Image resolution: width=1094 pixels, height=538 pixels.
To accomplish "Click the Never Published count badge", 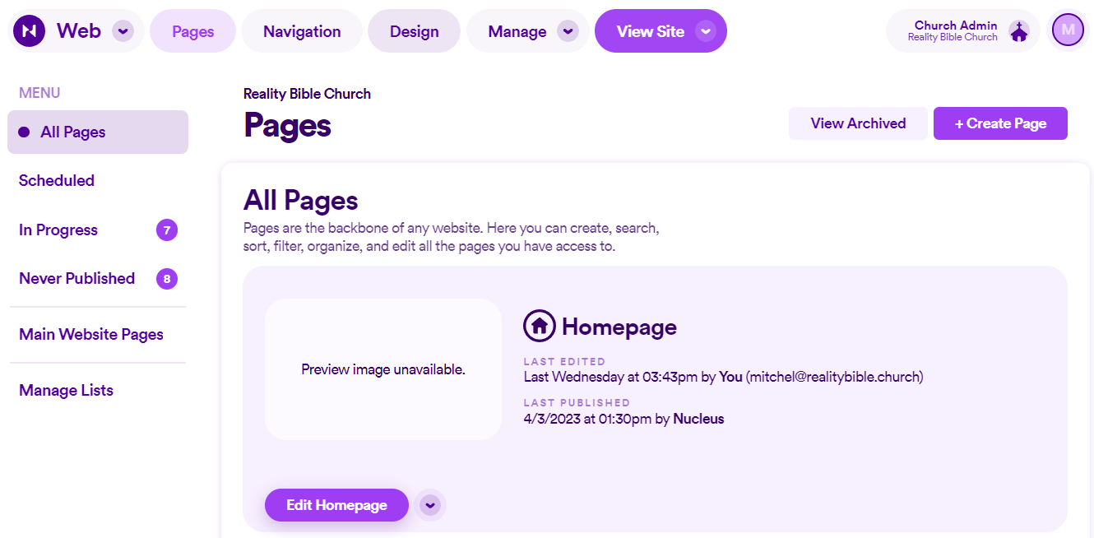I will pyautogui.click(x=167, y=279).
